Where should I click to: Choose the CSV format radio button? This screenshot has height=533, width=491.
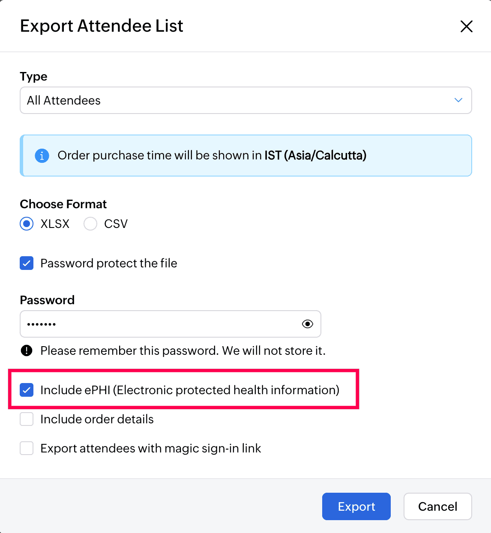pyautogui.click(x=90, y=224)
